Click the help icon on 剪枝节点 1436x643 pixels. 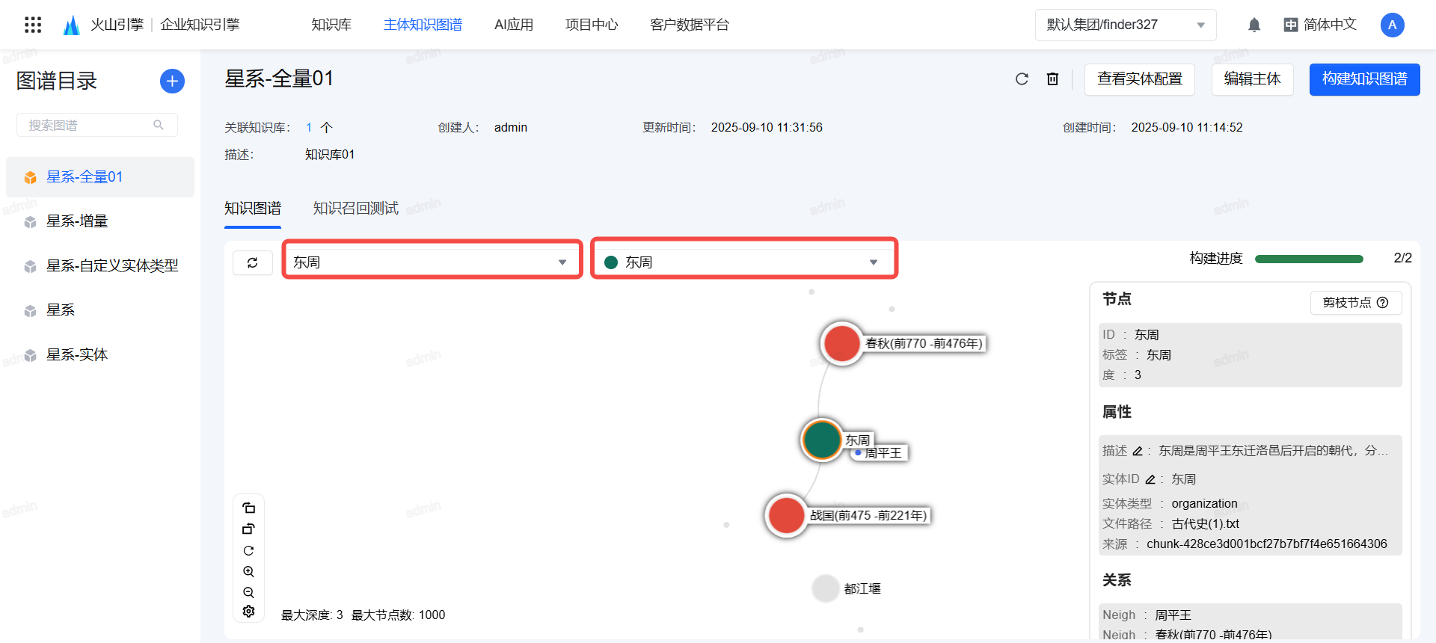pyautogui.click(x=1383, y=302)
